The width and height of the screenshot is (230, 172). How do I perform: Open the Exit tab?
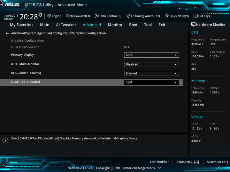pyautogui.click(x=162, y=25)
